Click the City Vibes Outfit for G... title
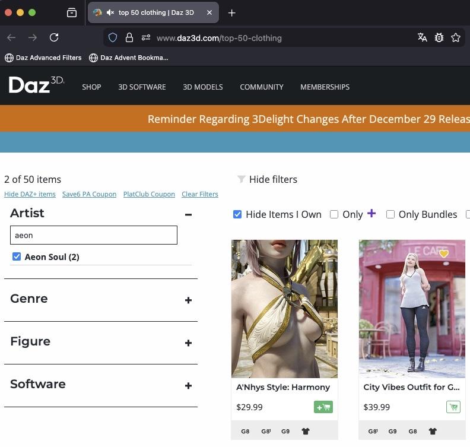The width and height of the screenshot is (470, 447). (x=411, y=387)
